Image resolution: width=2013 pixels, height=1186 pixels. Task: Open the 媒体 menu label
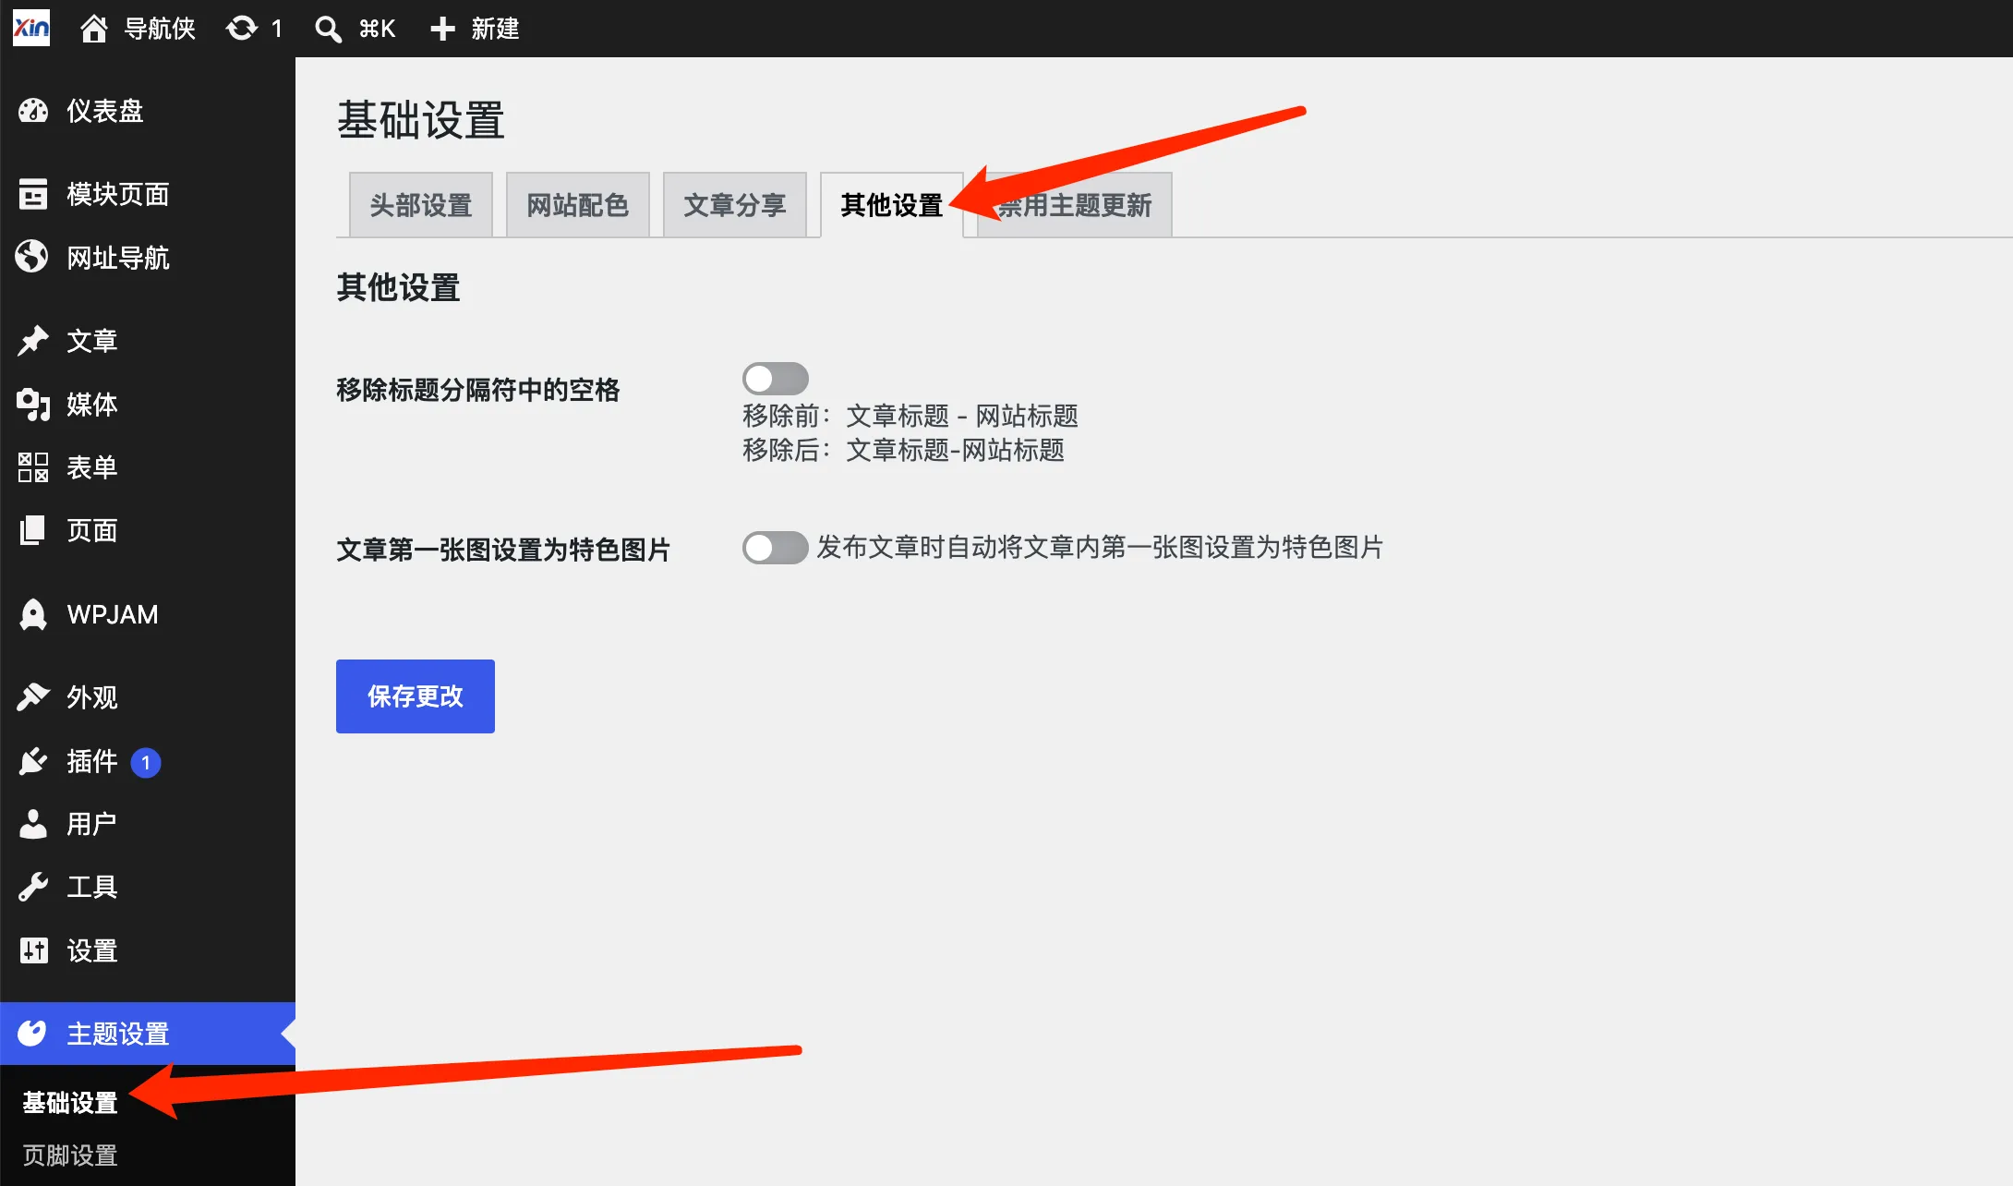92,405
